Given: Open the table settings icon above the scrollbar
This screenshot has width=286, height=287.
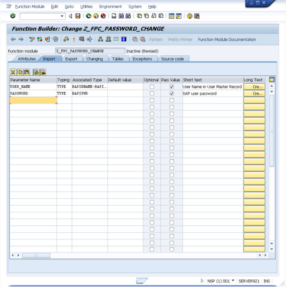Looking at the screenshot, I should coord(272,79).
